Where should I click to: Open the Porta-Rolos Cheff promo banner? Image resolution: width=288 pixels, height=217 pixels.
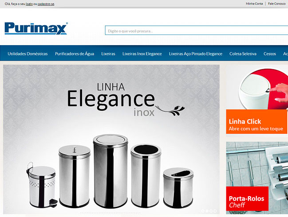[x=257, y=178]
